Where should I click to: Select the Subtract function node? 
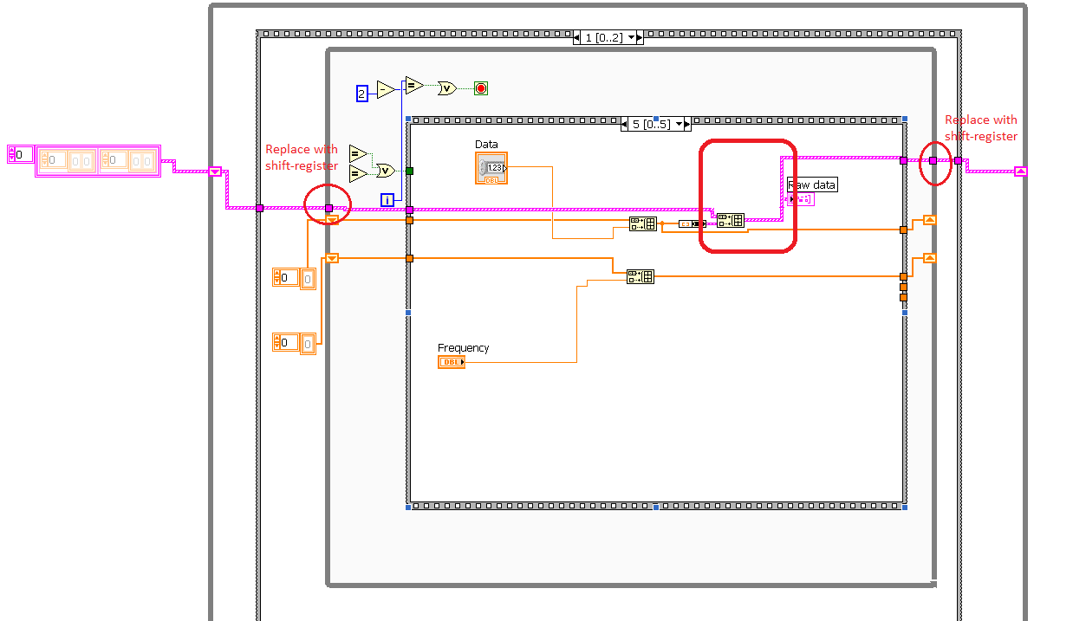click(386, 89)
